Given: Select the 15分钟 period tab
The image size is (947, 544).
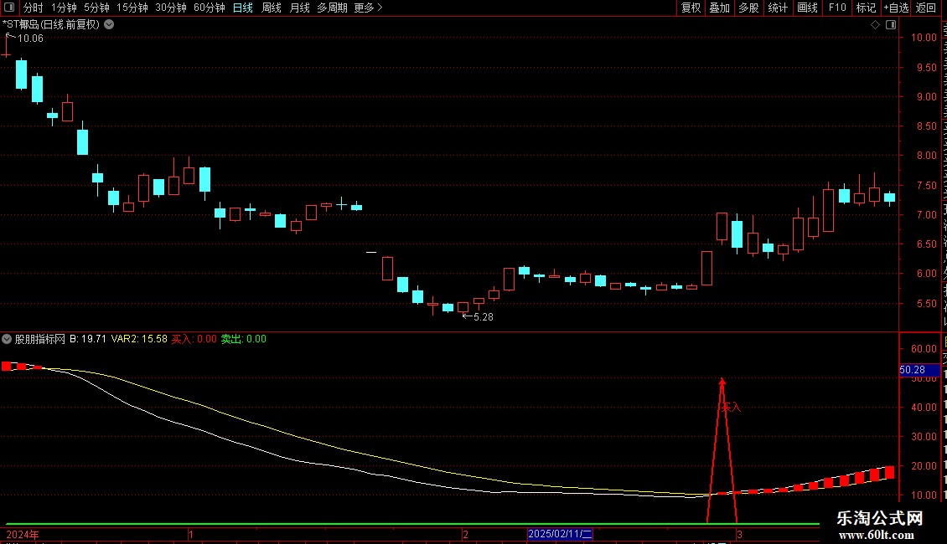Looking at the screenshot, I should (132, 8).
